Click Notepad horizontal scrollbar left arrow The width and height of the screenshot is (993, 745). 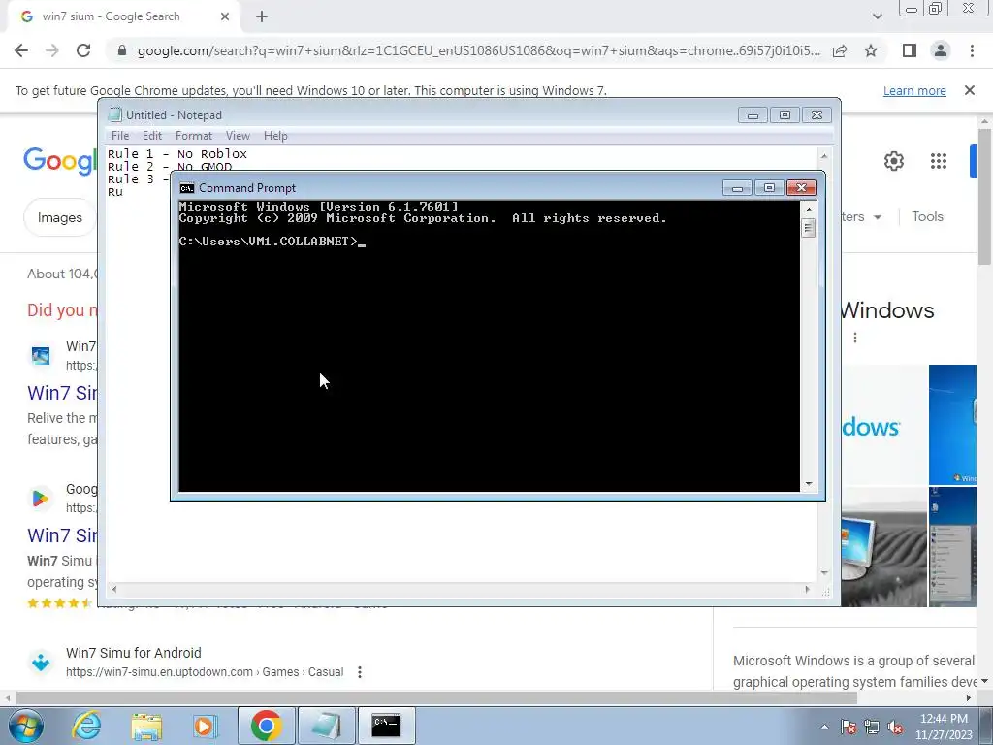[114, 589]
